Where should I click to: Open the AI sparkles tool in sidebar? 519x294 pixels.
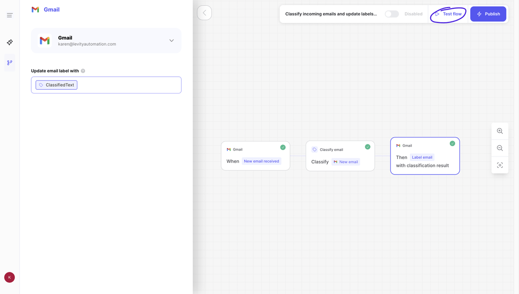[x=9, y=42]
